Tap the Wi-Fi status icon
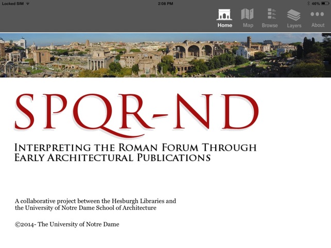Viewport: 331px width, 248px height. coord(28,4)
